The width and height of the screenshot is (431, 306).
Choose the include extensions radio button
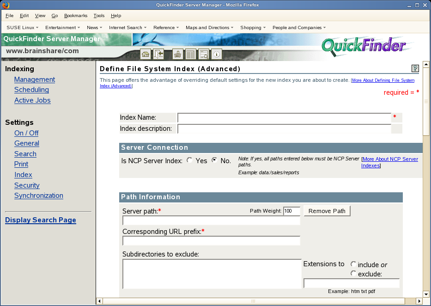(x=353, y=264)
